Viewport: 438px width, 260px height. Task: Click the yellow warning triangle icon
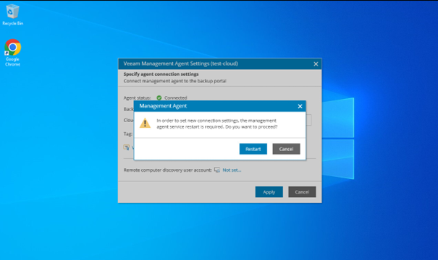[x=145, y=123]
